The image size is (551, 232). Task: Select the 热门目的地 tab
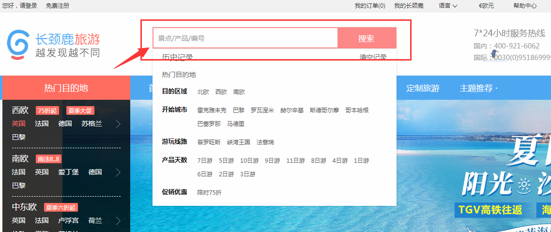pos(66,88)
